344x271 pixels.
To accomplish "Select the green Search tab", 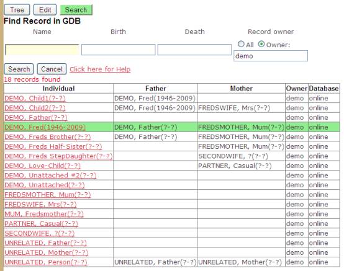I will point(76,10).
